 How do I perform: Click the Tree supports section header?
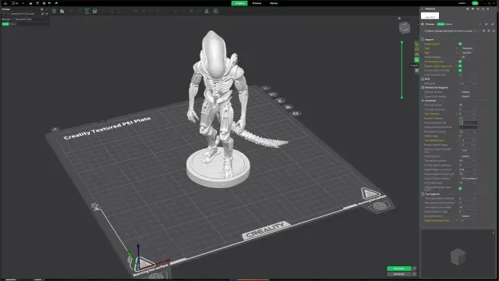click(431, 194)
